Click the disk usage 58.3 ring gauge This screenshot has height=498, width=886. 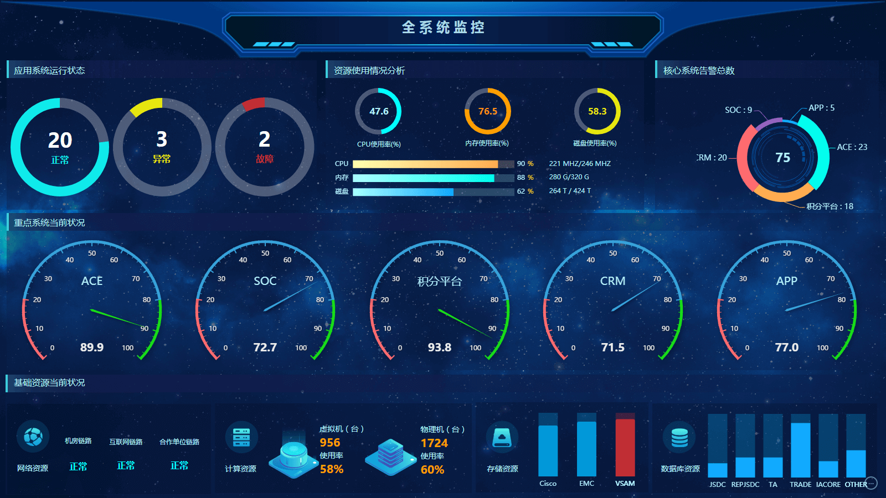597,111
